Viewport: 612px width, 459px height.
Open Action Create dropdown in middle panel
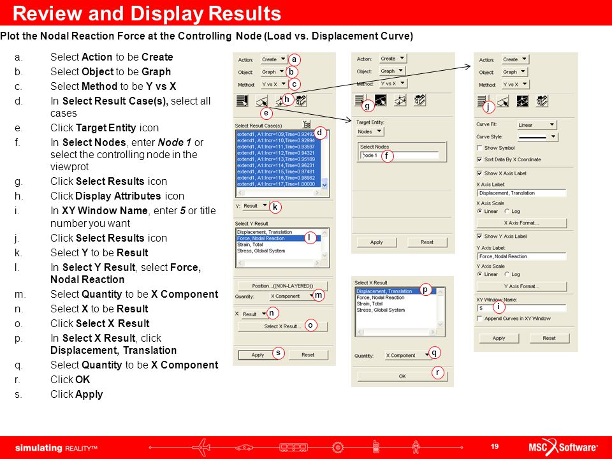tap(393, 59)
